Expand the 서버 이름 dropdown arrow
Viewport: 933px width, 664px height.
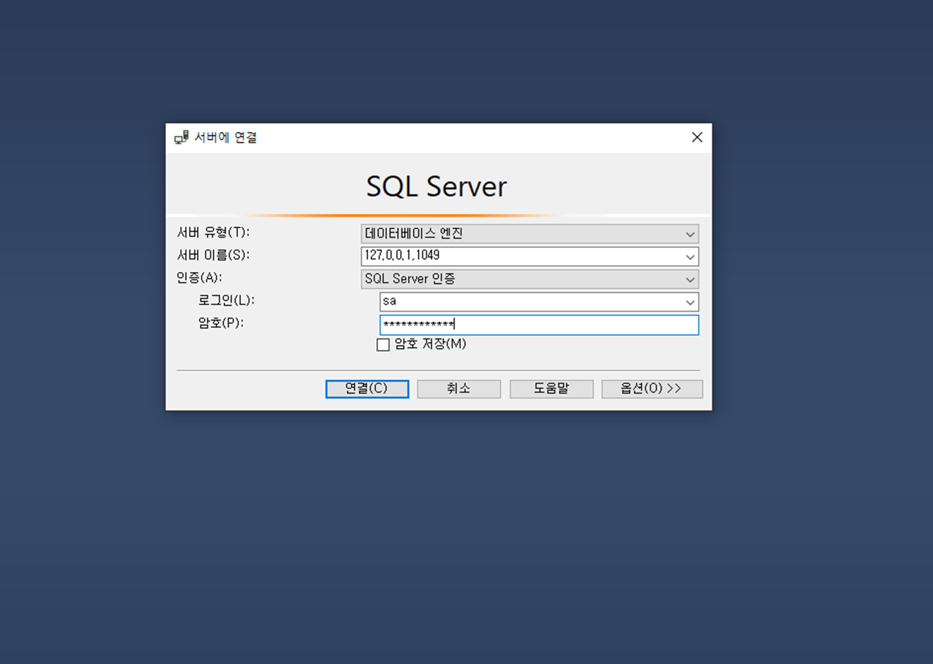click(x=690, y=257)
